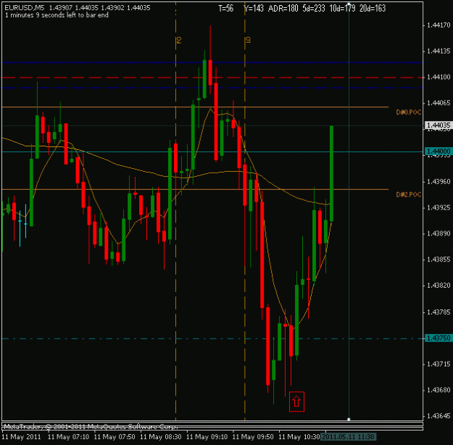Click the 1.44100 price scale label
Image resolution: width=453 pixels, height=445 pixels.
[x=439, y=77]
